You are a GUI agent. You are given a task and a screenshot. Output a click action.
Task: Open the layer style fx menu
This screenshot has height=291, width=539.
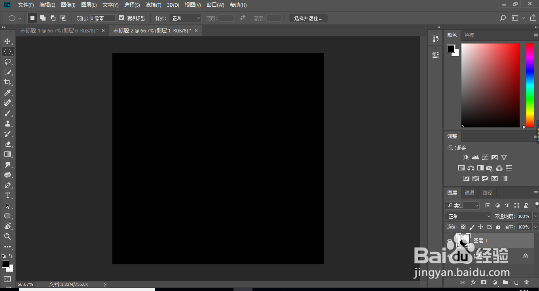pyautogui.click(x=473, y=283)
